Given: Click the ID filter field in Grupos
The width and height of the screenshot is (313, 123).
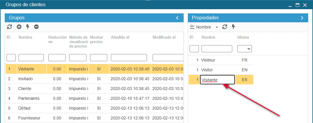Looking at the screenshot, I should pos(11,58).
